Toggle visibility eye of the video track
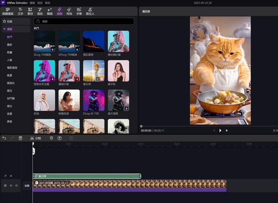This screenshot has height=203, width=278. [x=11, y=185]
